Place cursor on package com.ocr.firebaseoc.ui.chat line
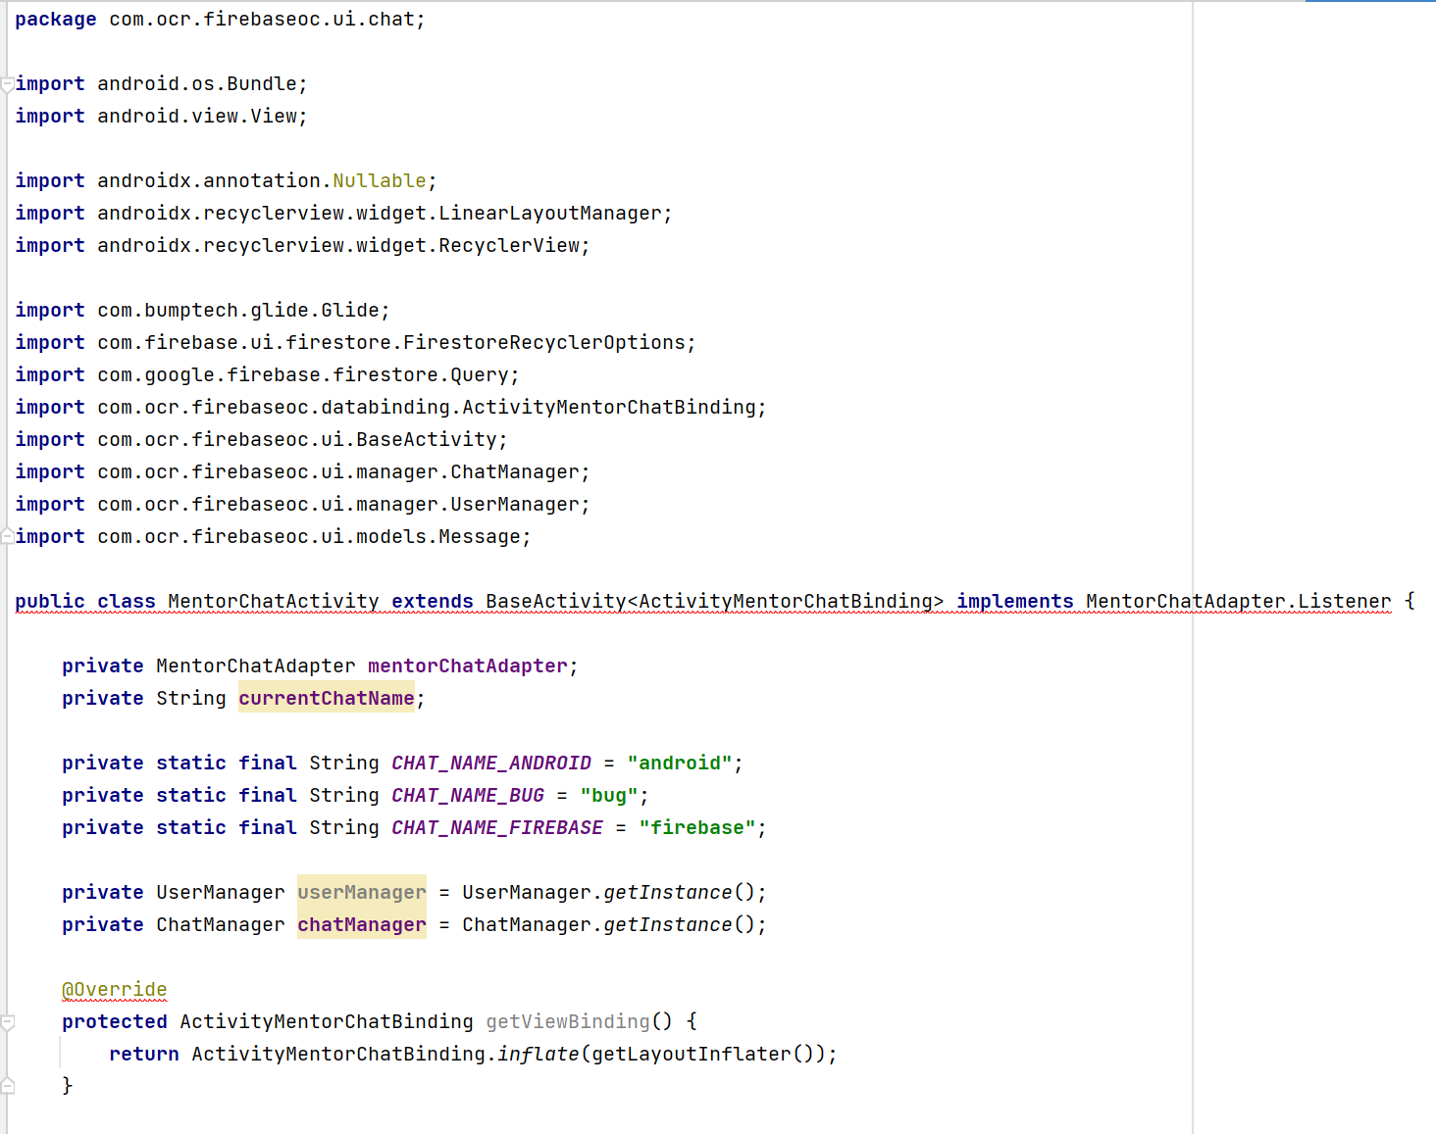Screen dimensions: 1436x1134 [x=221, y=20]
